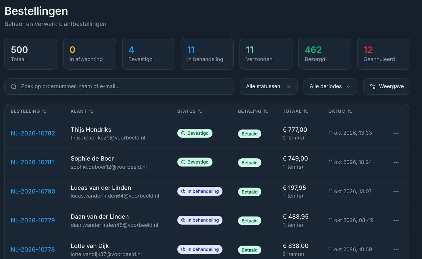Open the Alle periodes dropdown

tap(330, 87)
